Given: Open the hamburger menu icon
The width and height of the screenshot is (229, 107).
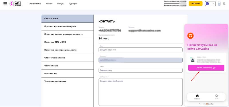Looking at the screenshot, I should tap(5, 4).
